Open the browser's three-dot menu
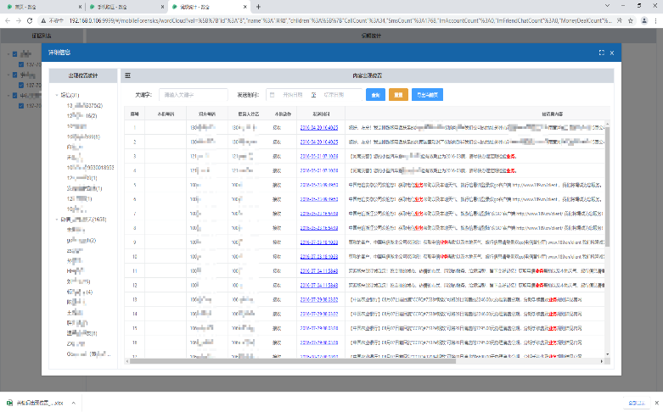Screen dimensions: 663x412 655,18
